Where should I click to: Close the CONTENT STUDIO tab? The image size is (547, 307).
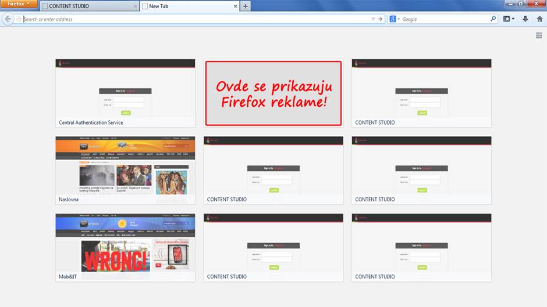[136, 6]
